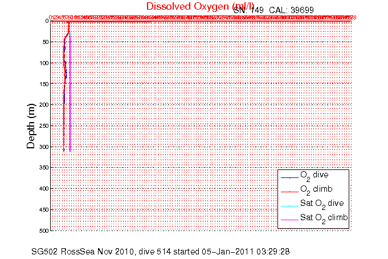Viewport: 388px width, 259px height.
Task: Select the "SN: 149 CAL: 39699" sensor label
Action: tap(273, 10)
